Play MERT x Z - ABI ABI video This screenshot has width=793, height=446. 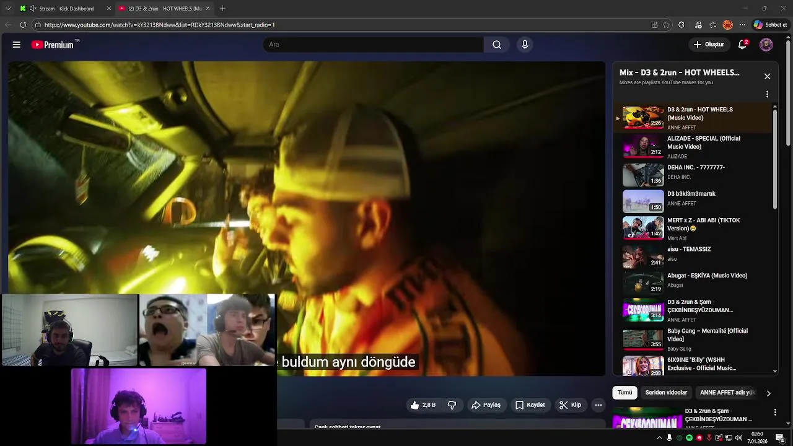coord(694,228)
